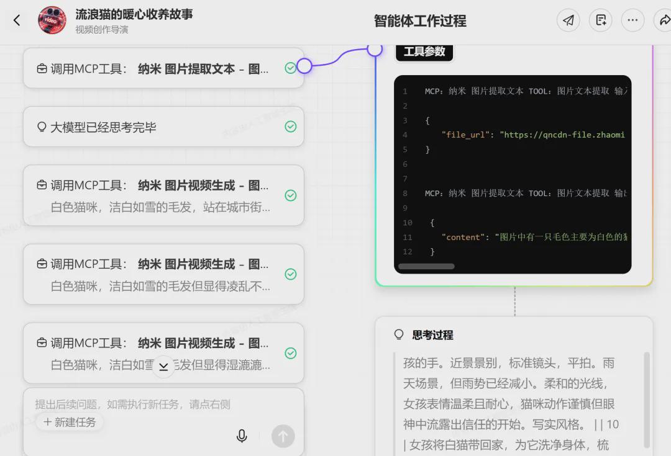
Task: Click scroll-down chevron over step list
Action: 163,366
